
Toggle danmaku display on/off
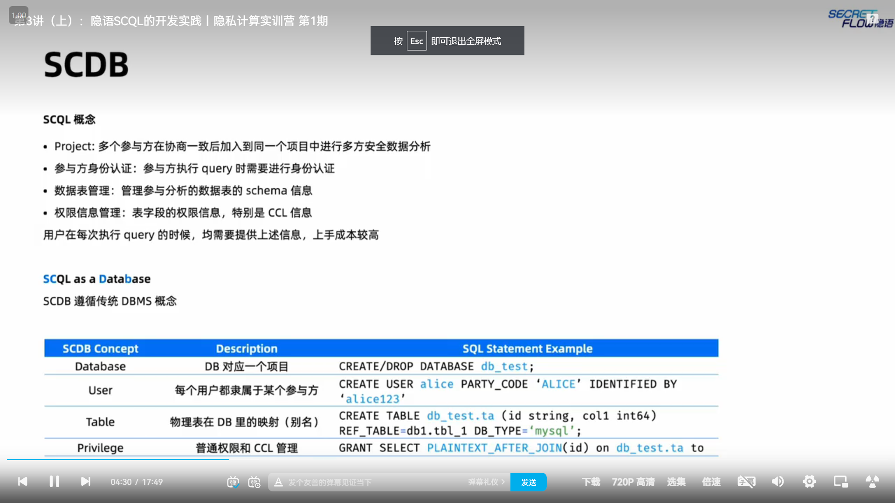[x=233, y=482]
